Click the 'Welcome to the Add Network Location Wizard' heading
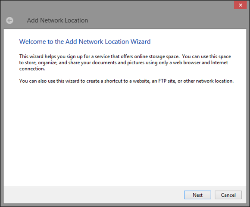 tap(85, 42)
